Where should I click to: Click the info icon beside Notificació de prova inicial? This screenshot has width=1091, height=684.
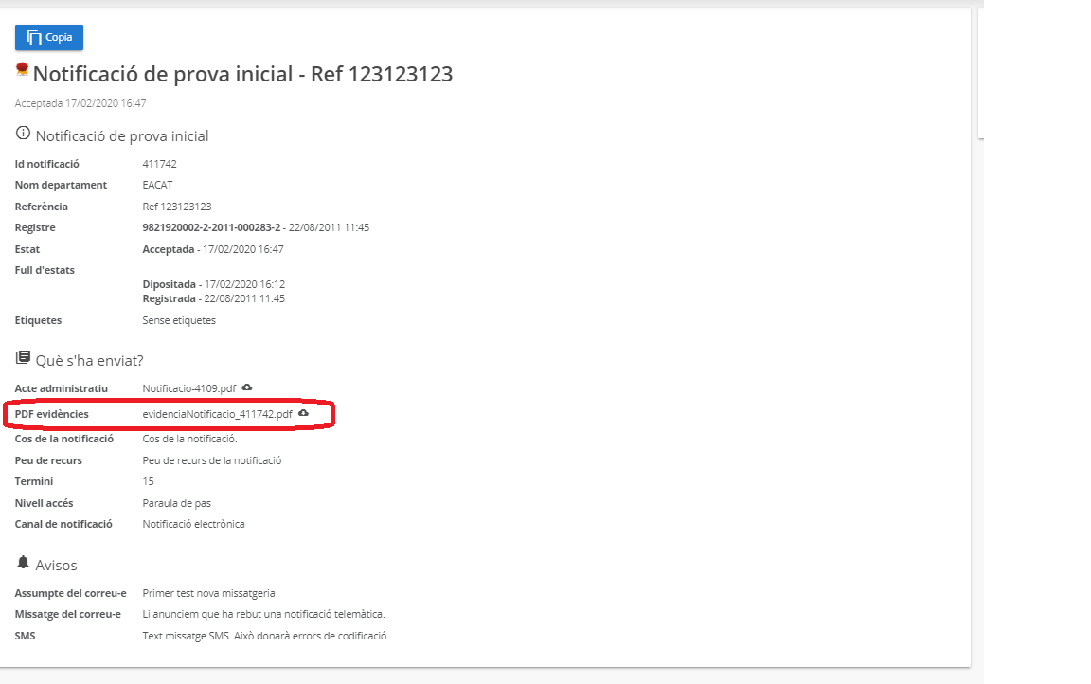pyautogui.click(x=23, y=133)
